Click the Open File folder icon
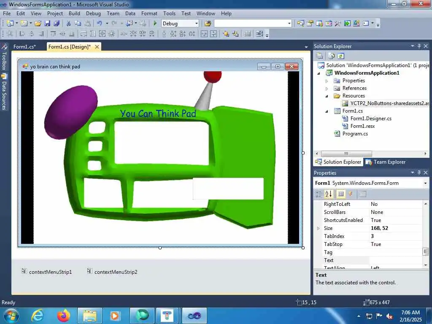Viewport: 432px width, 324px height. tap(38, 24)
